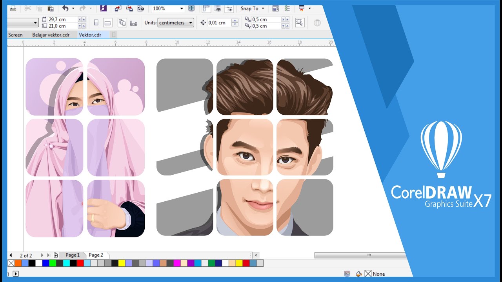Image resolution: width=502 pixels, height=282 pixels.
Task: Click the Publish to PDF icon
Action: (141, 8)
